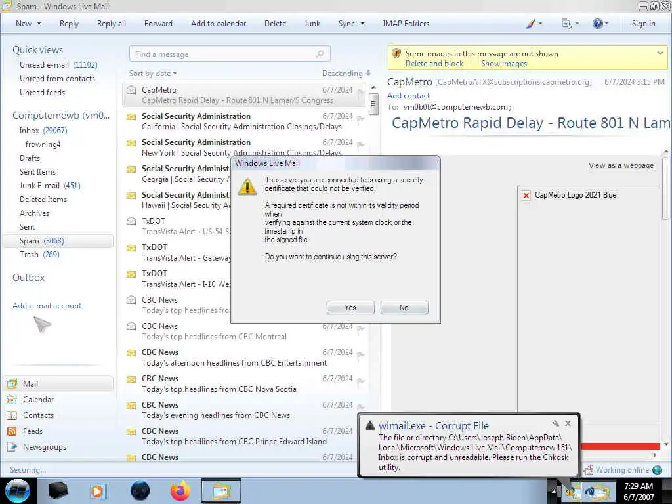Open the Sent Items folder
Screen dimensions: 672x504
[37, 171]
